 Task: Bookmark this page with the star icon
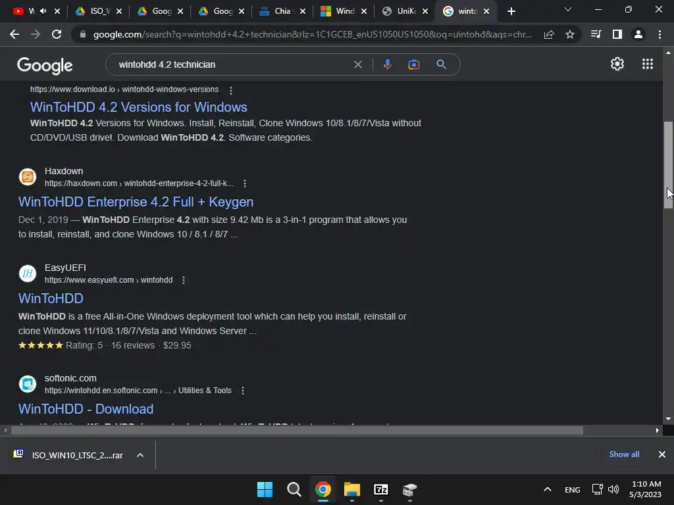point(570,34)
